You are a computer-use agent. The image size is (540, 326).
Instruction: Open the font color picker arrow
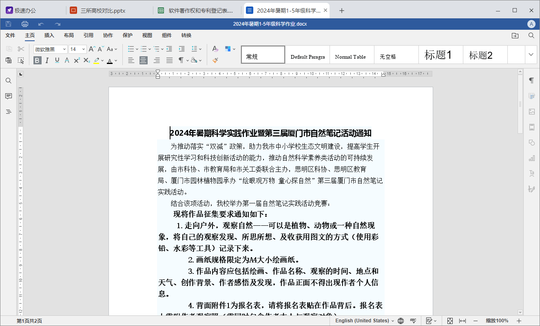tap(116, 61)
